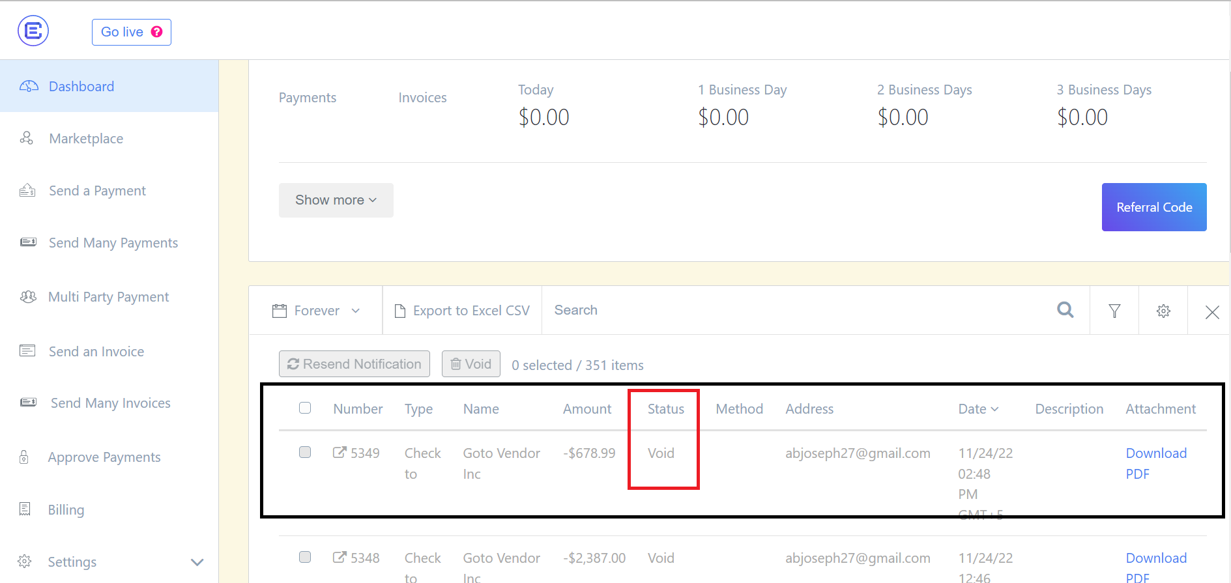Click the Amount column header

(x=587, y=408)
